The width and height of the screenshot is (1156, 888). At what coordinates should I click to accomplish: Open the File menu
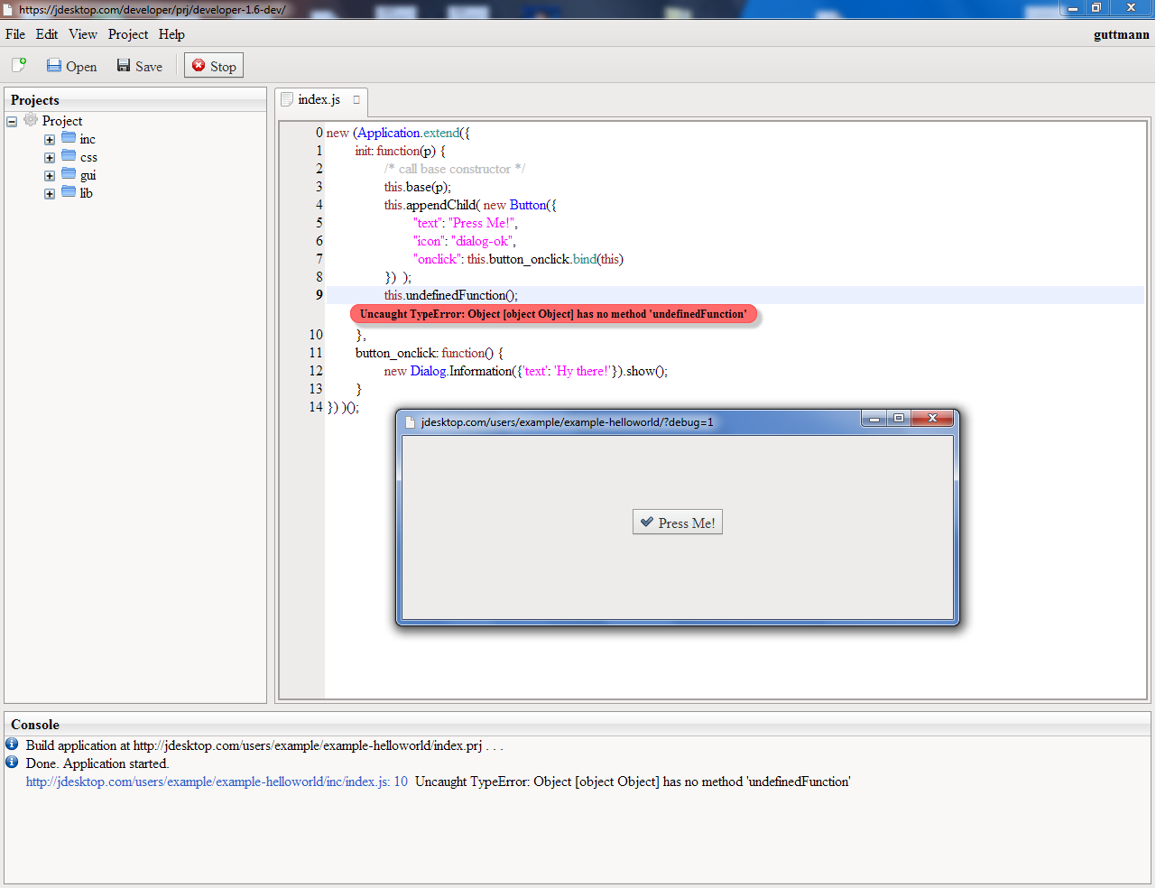click(15, 34)
